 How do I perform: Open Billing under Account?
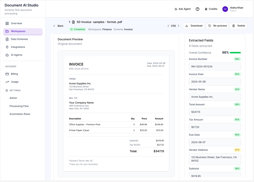(x=23, y=74)
